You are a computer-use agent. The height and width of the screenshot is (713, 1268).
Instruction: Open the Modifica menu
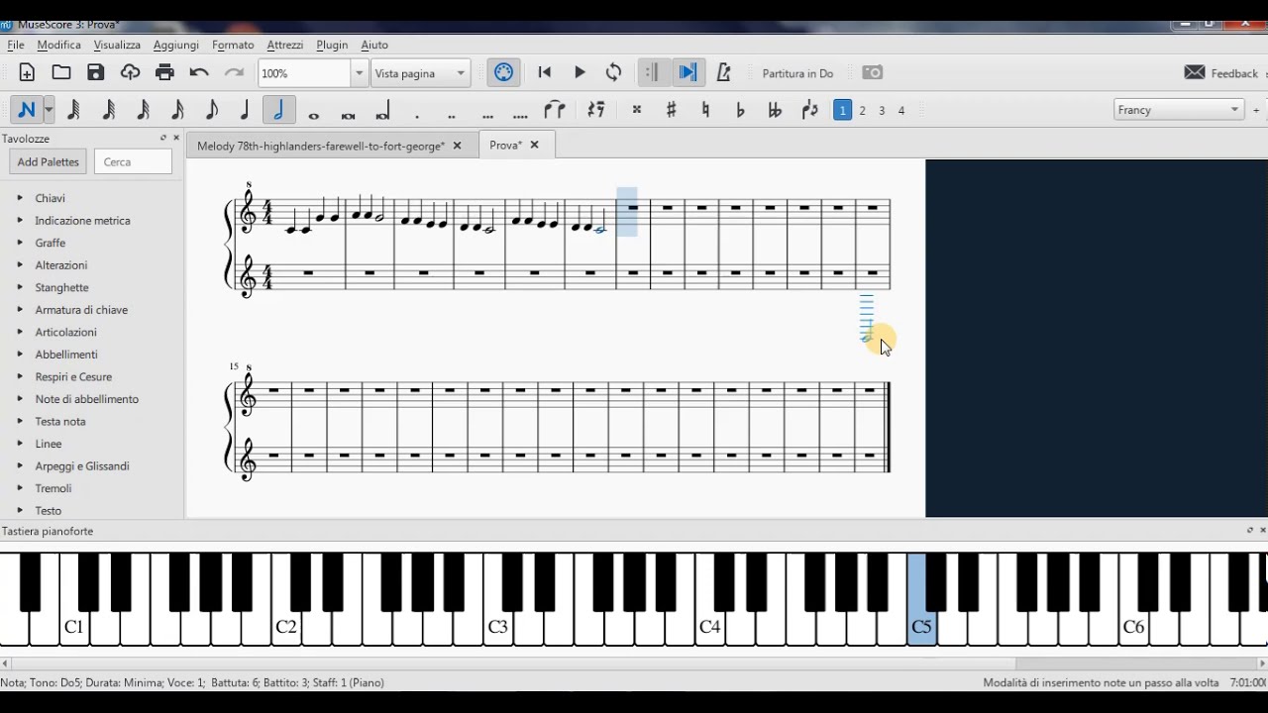(x=58, y=45)
